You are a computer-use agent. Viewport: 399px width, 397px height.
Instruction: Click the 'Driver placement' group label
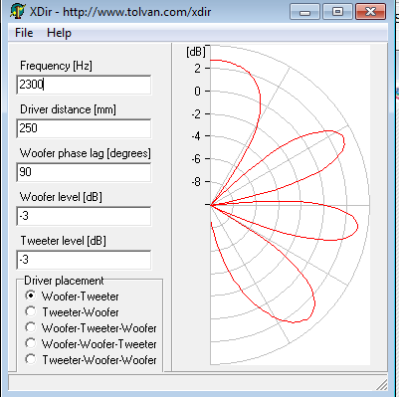coord(64,281)
